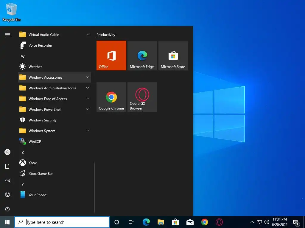This screenshot has width=305, height=228.
Task: Open the Weather app
Action: pyautogui.click(x=55, y=67)
